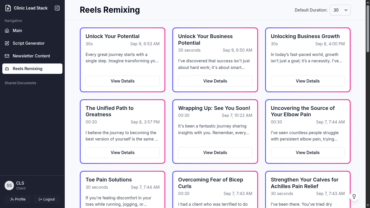Open the Newsletter Content page
The width and height of the screenshot is (370, 208).
click(31, 56)
